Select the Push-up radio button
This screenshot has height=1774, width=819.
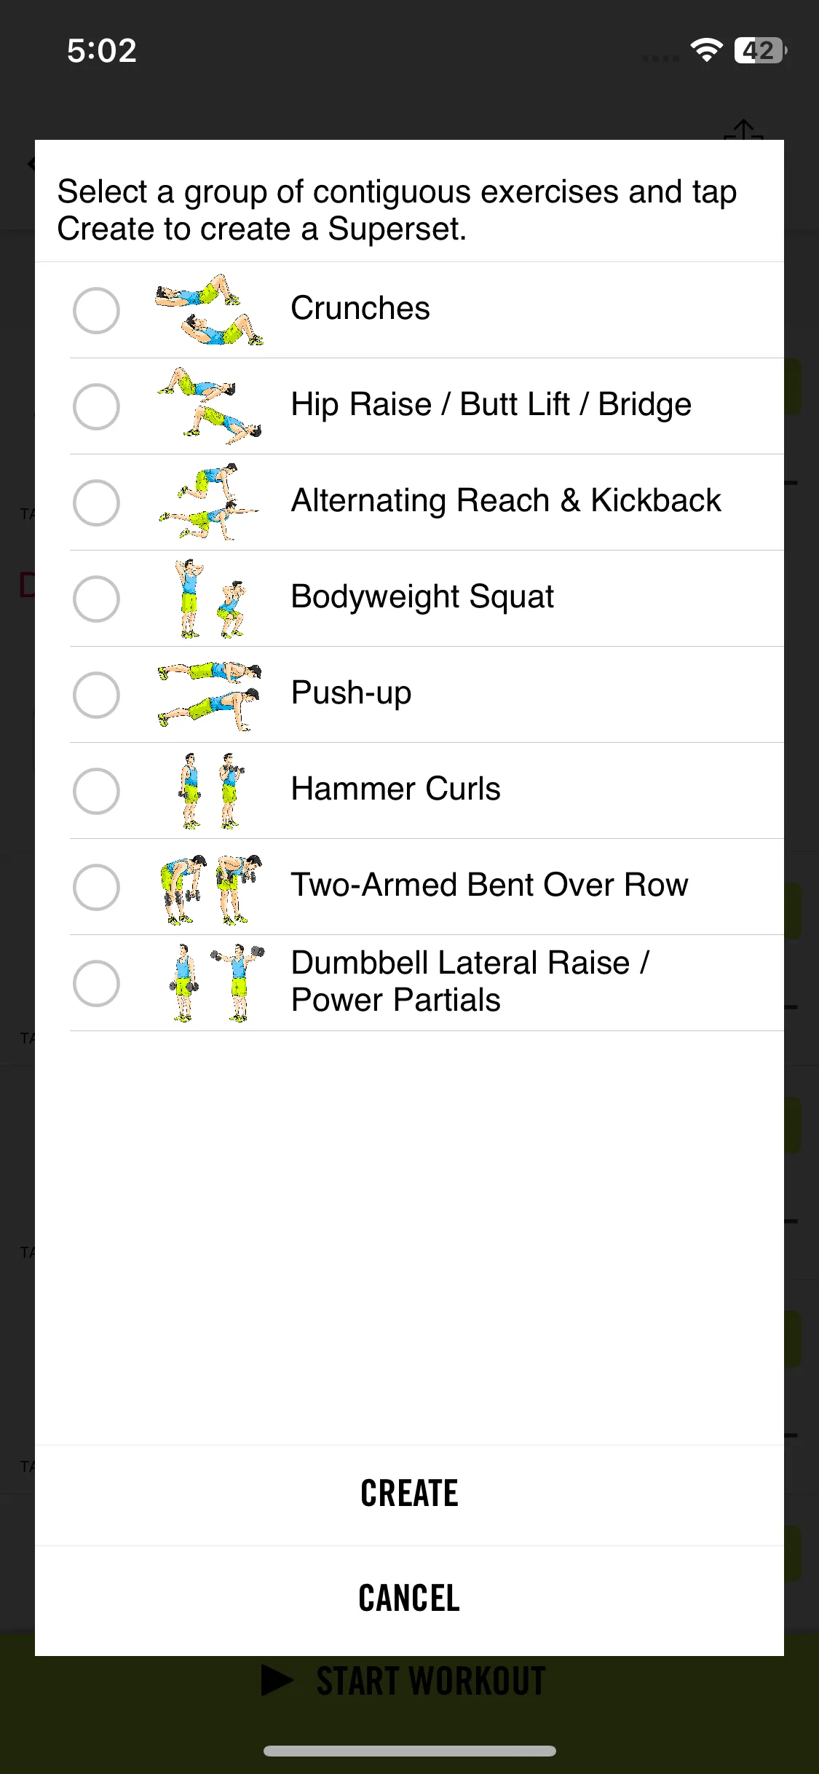point(96,695)
